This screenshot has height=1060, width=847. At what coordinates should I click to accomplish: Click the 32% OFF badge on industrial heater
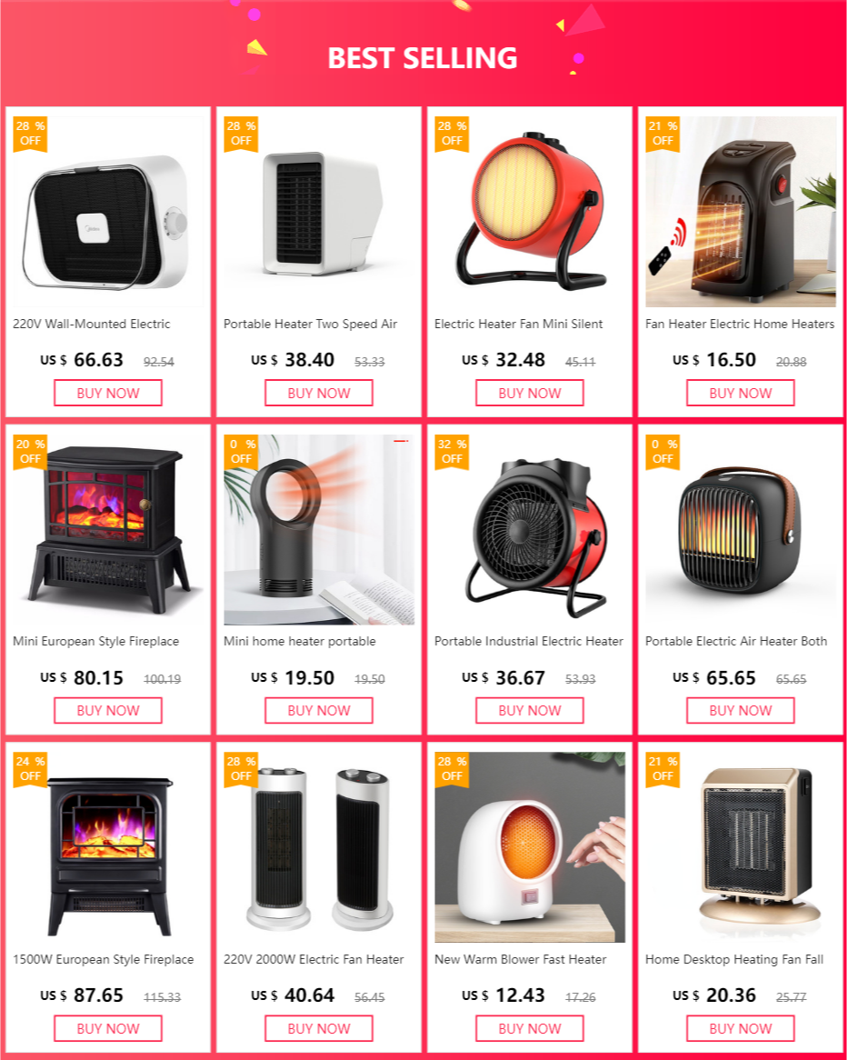[x=453, y=452]
